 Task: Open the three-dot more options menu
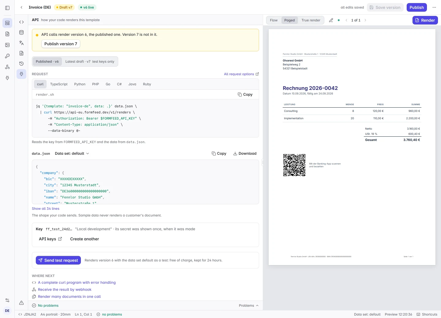(434, 7)
